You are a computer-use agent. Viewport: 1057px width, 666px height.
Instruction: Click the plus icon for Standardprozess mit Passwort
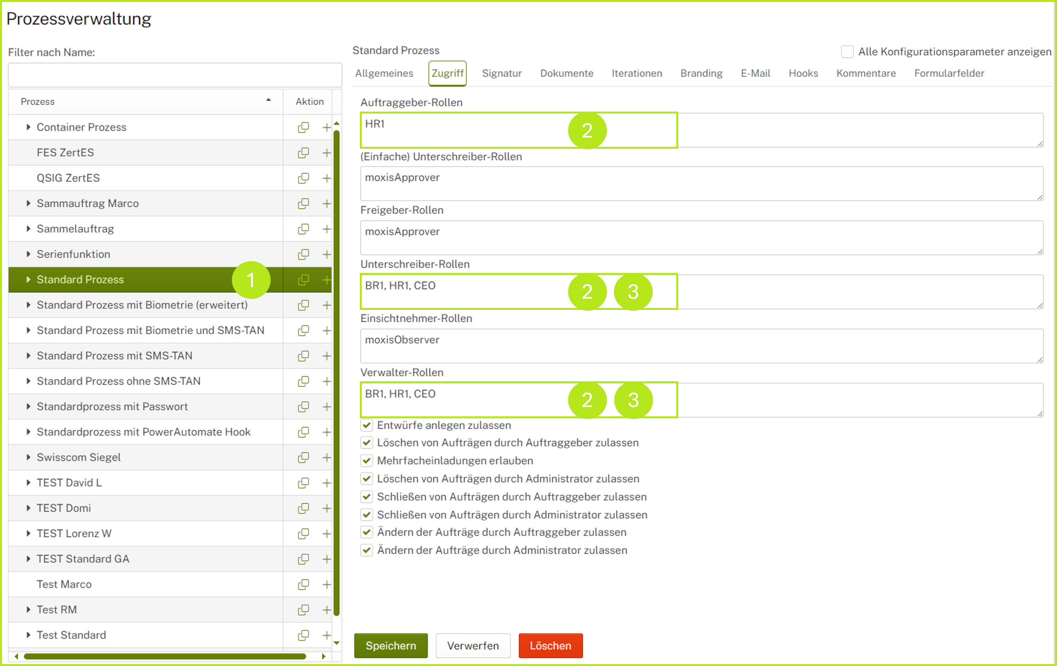[326, 407]
